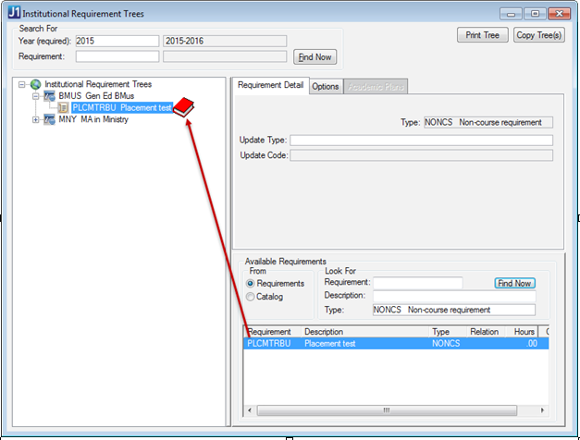580x440 pixels.
Task: Click the NONCS type cell in grid
Action: [446, 344]
